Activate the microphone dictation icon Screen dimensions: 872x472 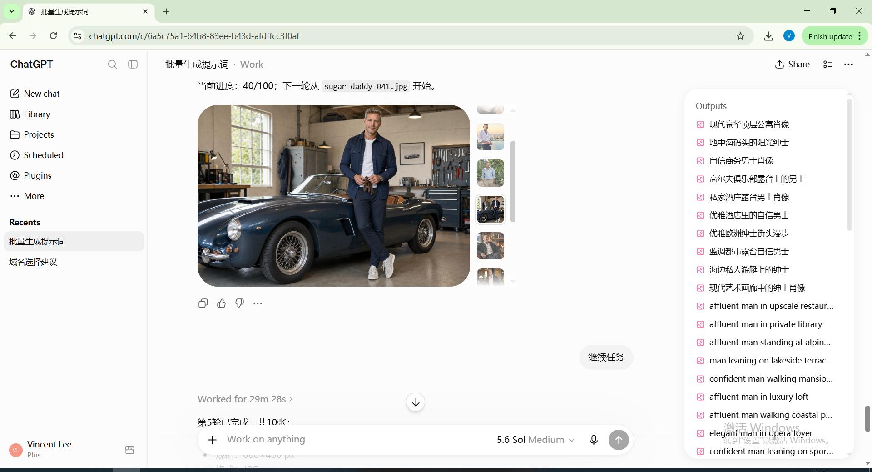593,440
